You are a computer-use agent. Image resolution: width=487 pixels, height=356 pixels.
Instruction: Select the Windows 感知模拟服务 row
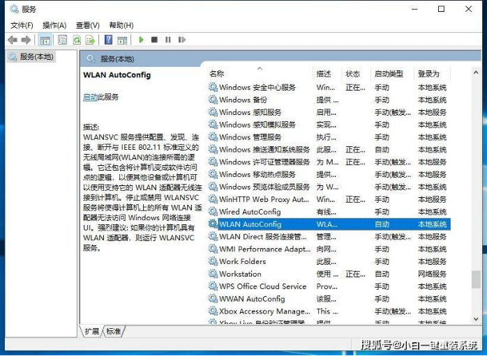[329, 125]
